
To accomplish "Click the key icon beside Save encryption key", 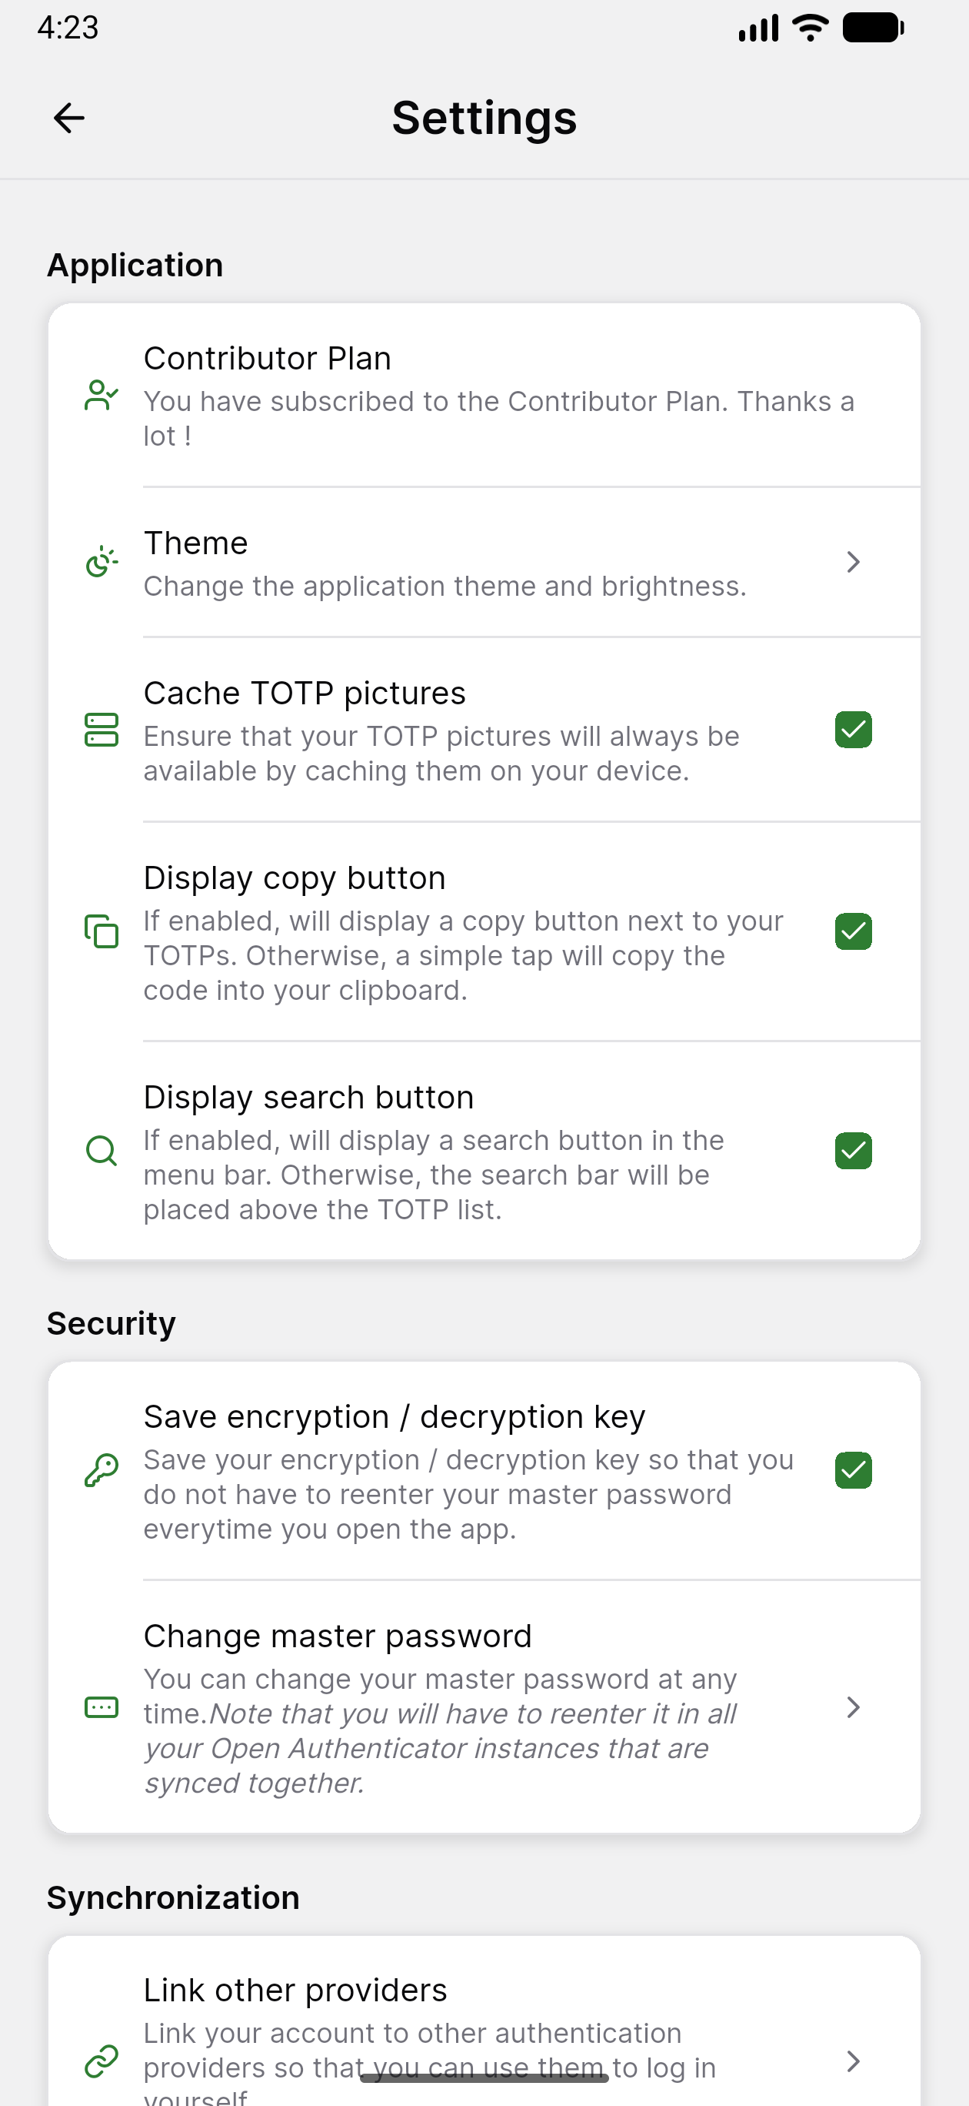I will [101, 1470].
